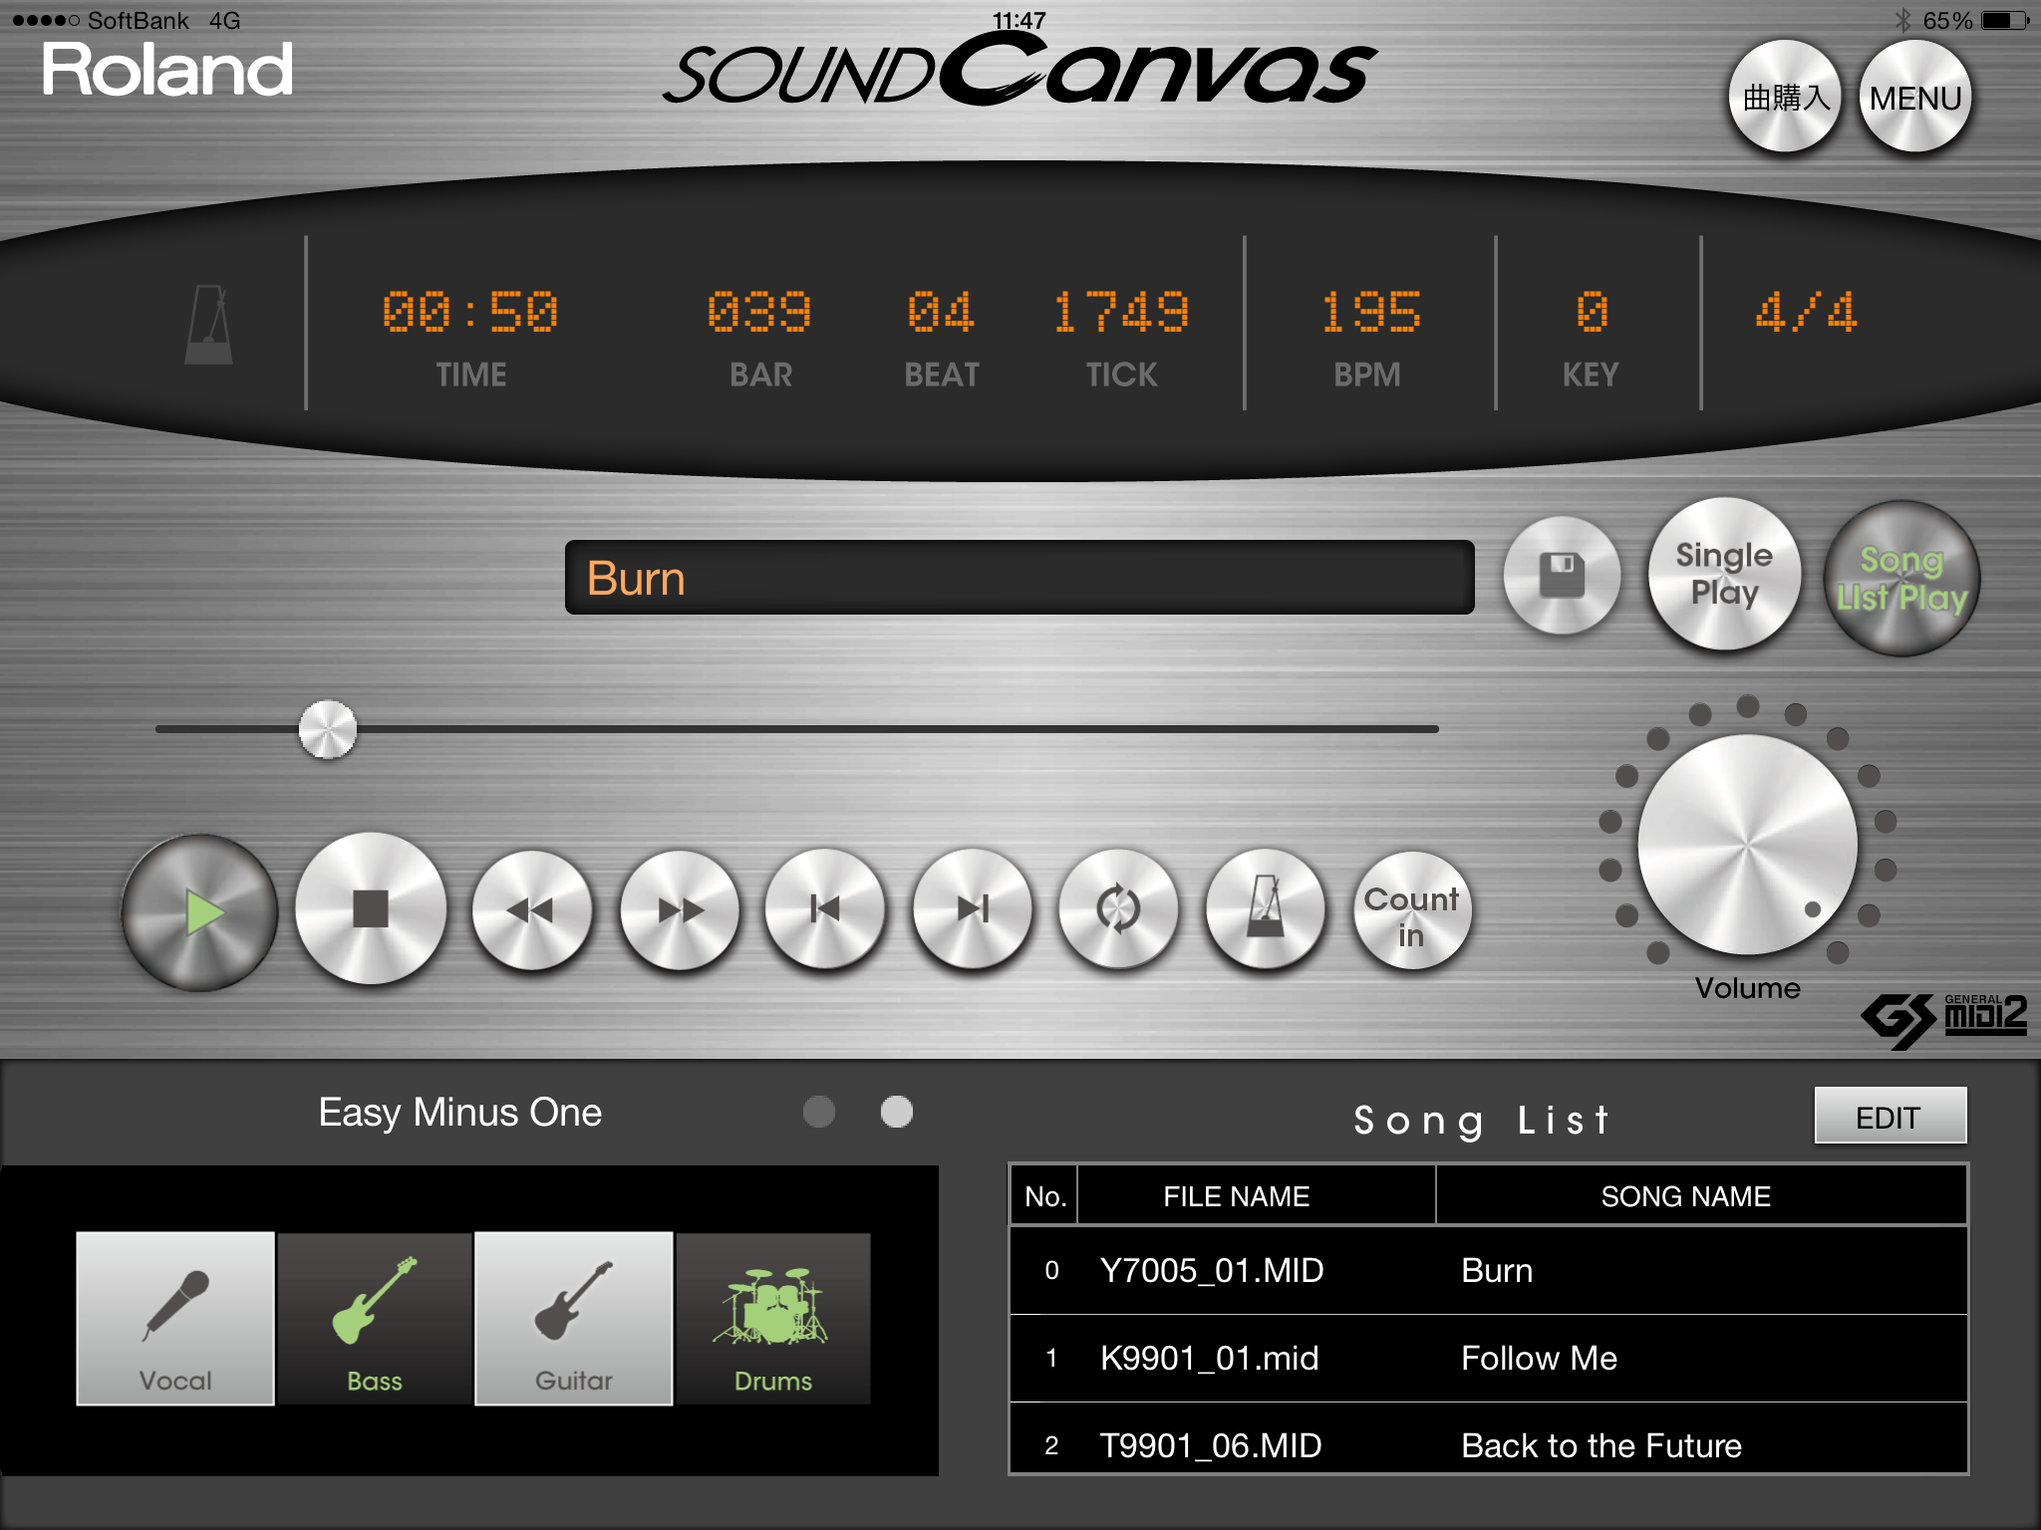Click EDIT for the Song List

click(1890, 1117)
